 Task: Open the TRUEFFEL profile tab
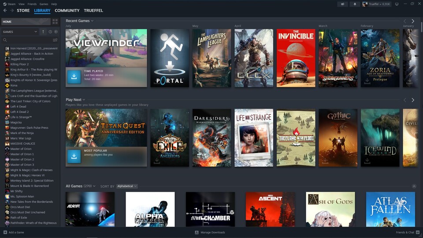click(93, 11)
